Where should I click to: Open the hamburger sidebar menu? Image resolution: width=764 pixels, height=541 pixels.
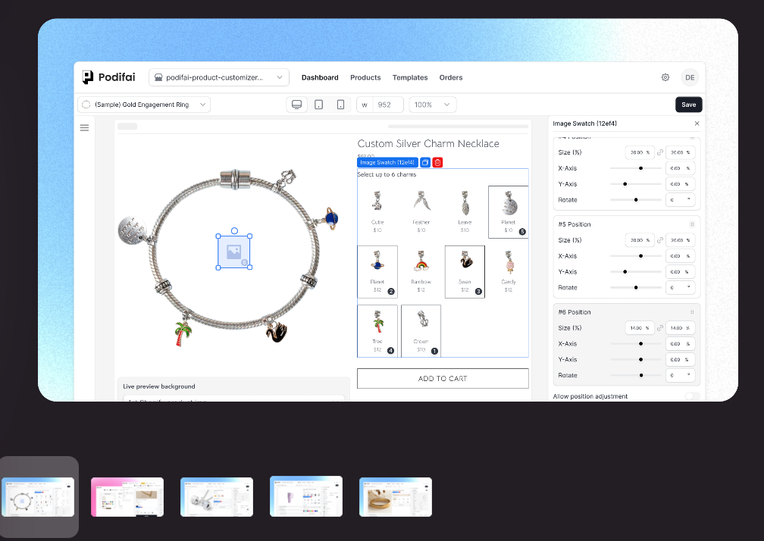84,127
